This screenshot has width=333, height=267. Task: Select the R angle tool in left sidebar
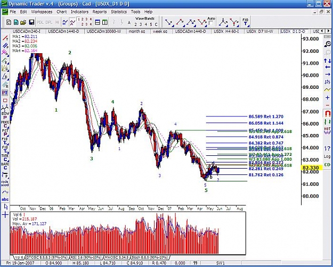click(5, 76)
